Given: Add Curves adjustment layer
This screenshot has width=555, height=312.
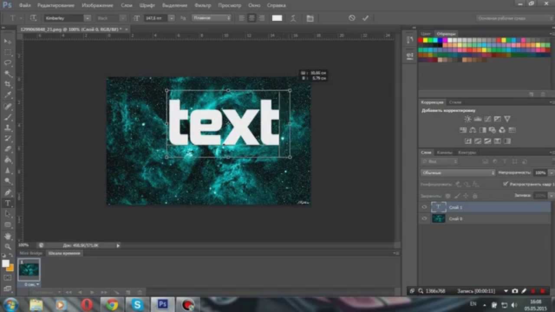Looking at the screenshot, I should tap(488, 119).
